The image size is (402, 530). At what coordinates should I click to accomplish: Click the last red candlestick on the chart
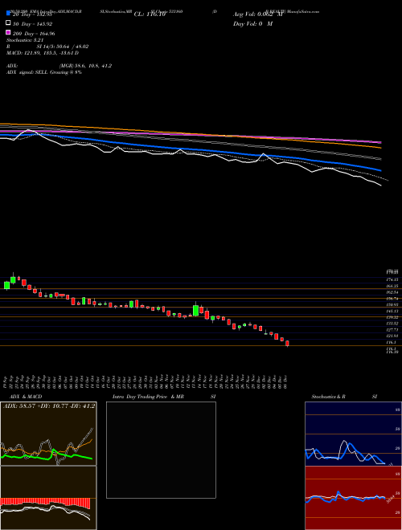(287, 344)
